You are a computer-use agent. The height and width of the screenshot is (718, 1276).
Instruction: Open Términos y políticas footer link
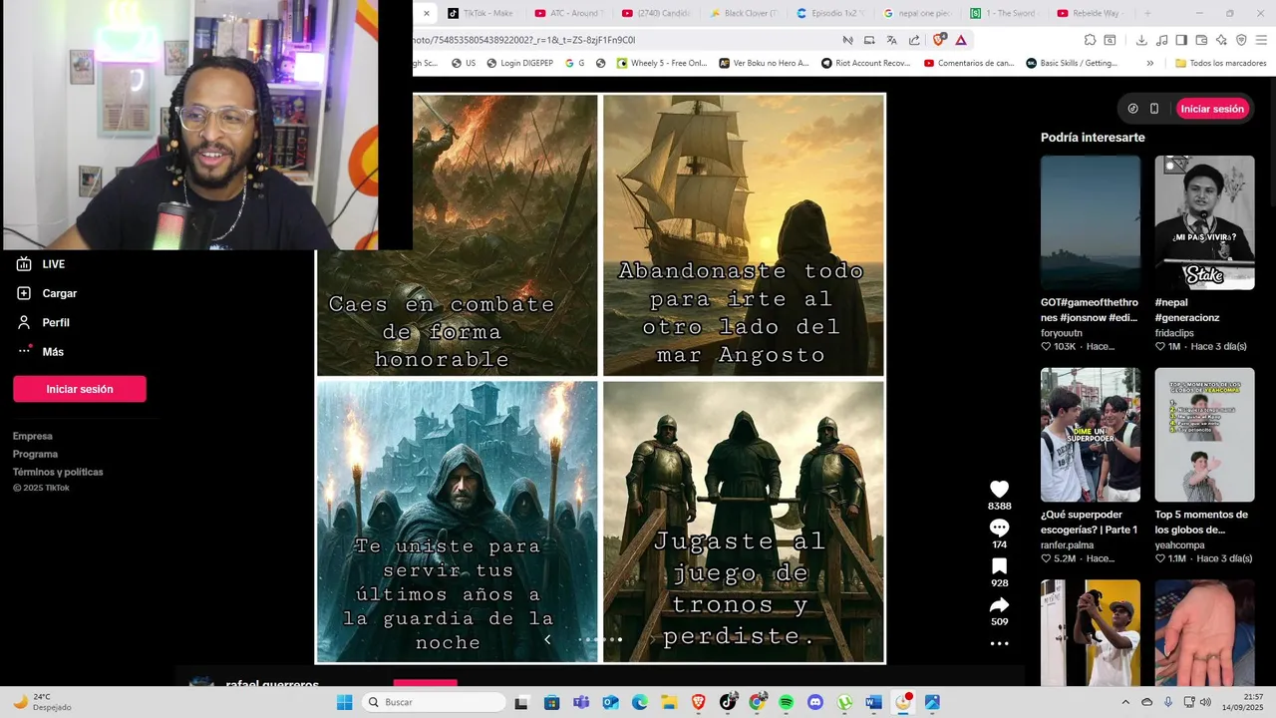[x=58, y=472]
